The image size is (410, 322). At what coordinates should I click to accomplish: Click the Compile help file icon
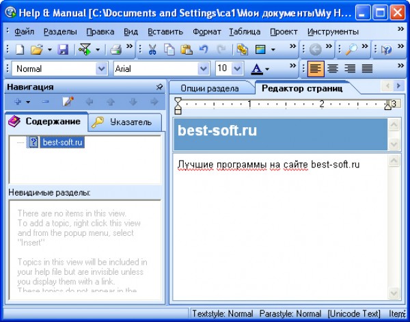tap(85, 49)
